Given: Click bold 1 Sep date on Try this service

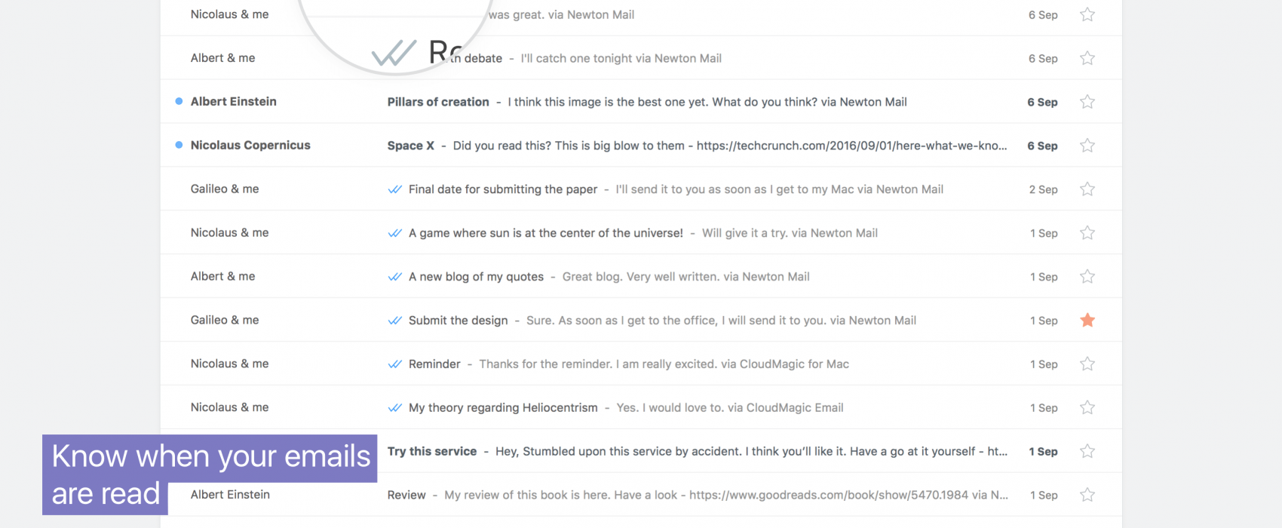Looking at the screenshot, I should (x=1044, y=452).
